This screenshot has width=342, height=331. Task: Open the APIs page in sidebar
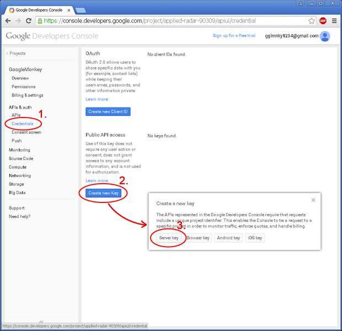tap(16, 115)
